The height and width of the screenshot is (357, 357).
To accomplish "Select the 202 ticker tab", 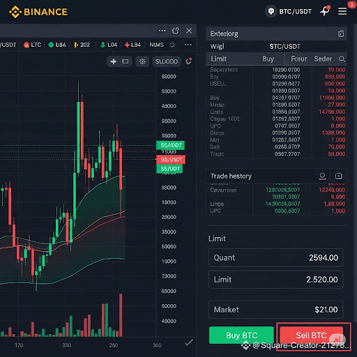I will click(x=82, y=45).
